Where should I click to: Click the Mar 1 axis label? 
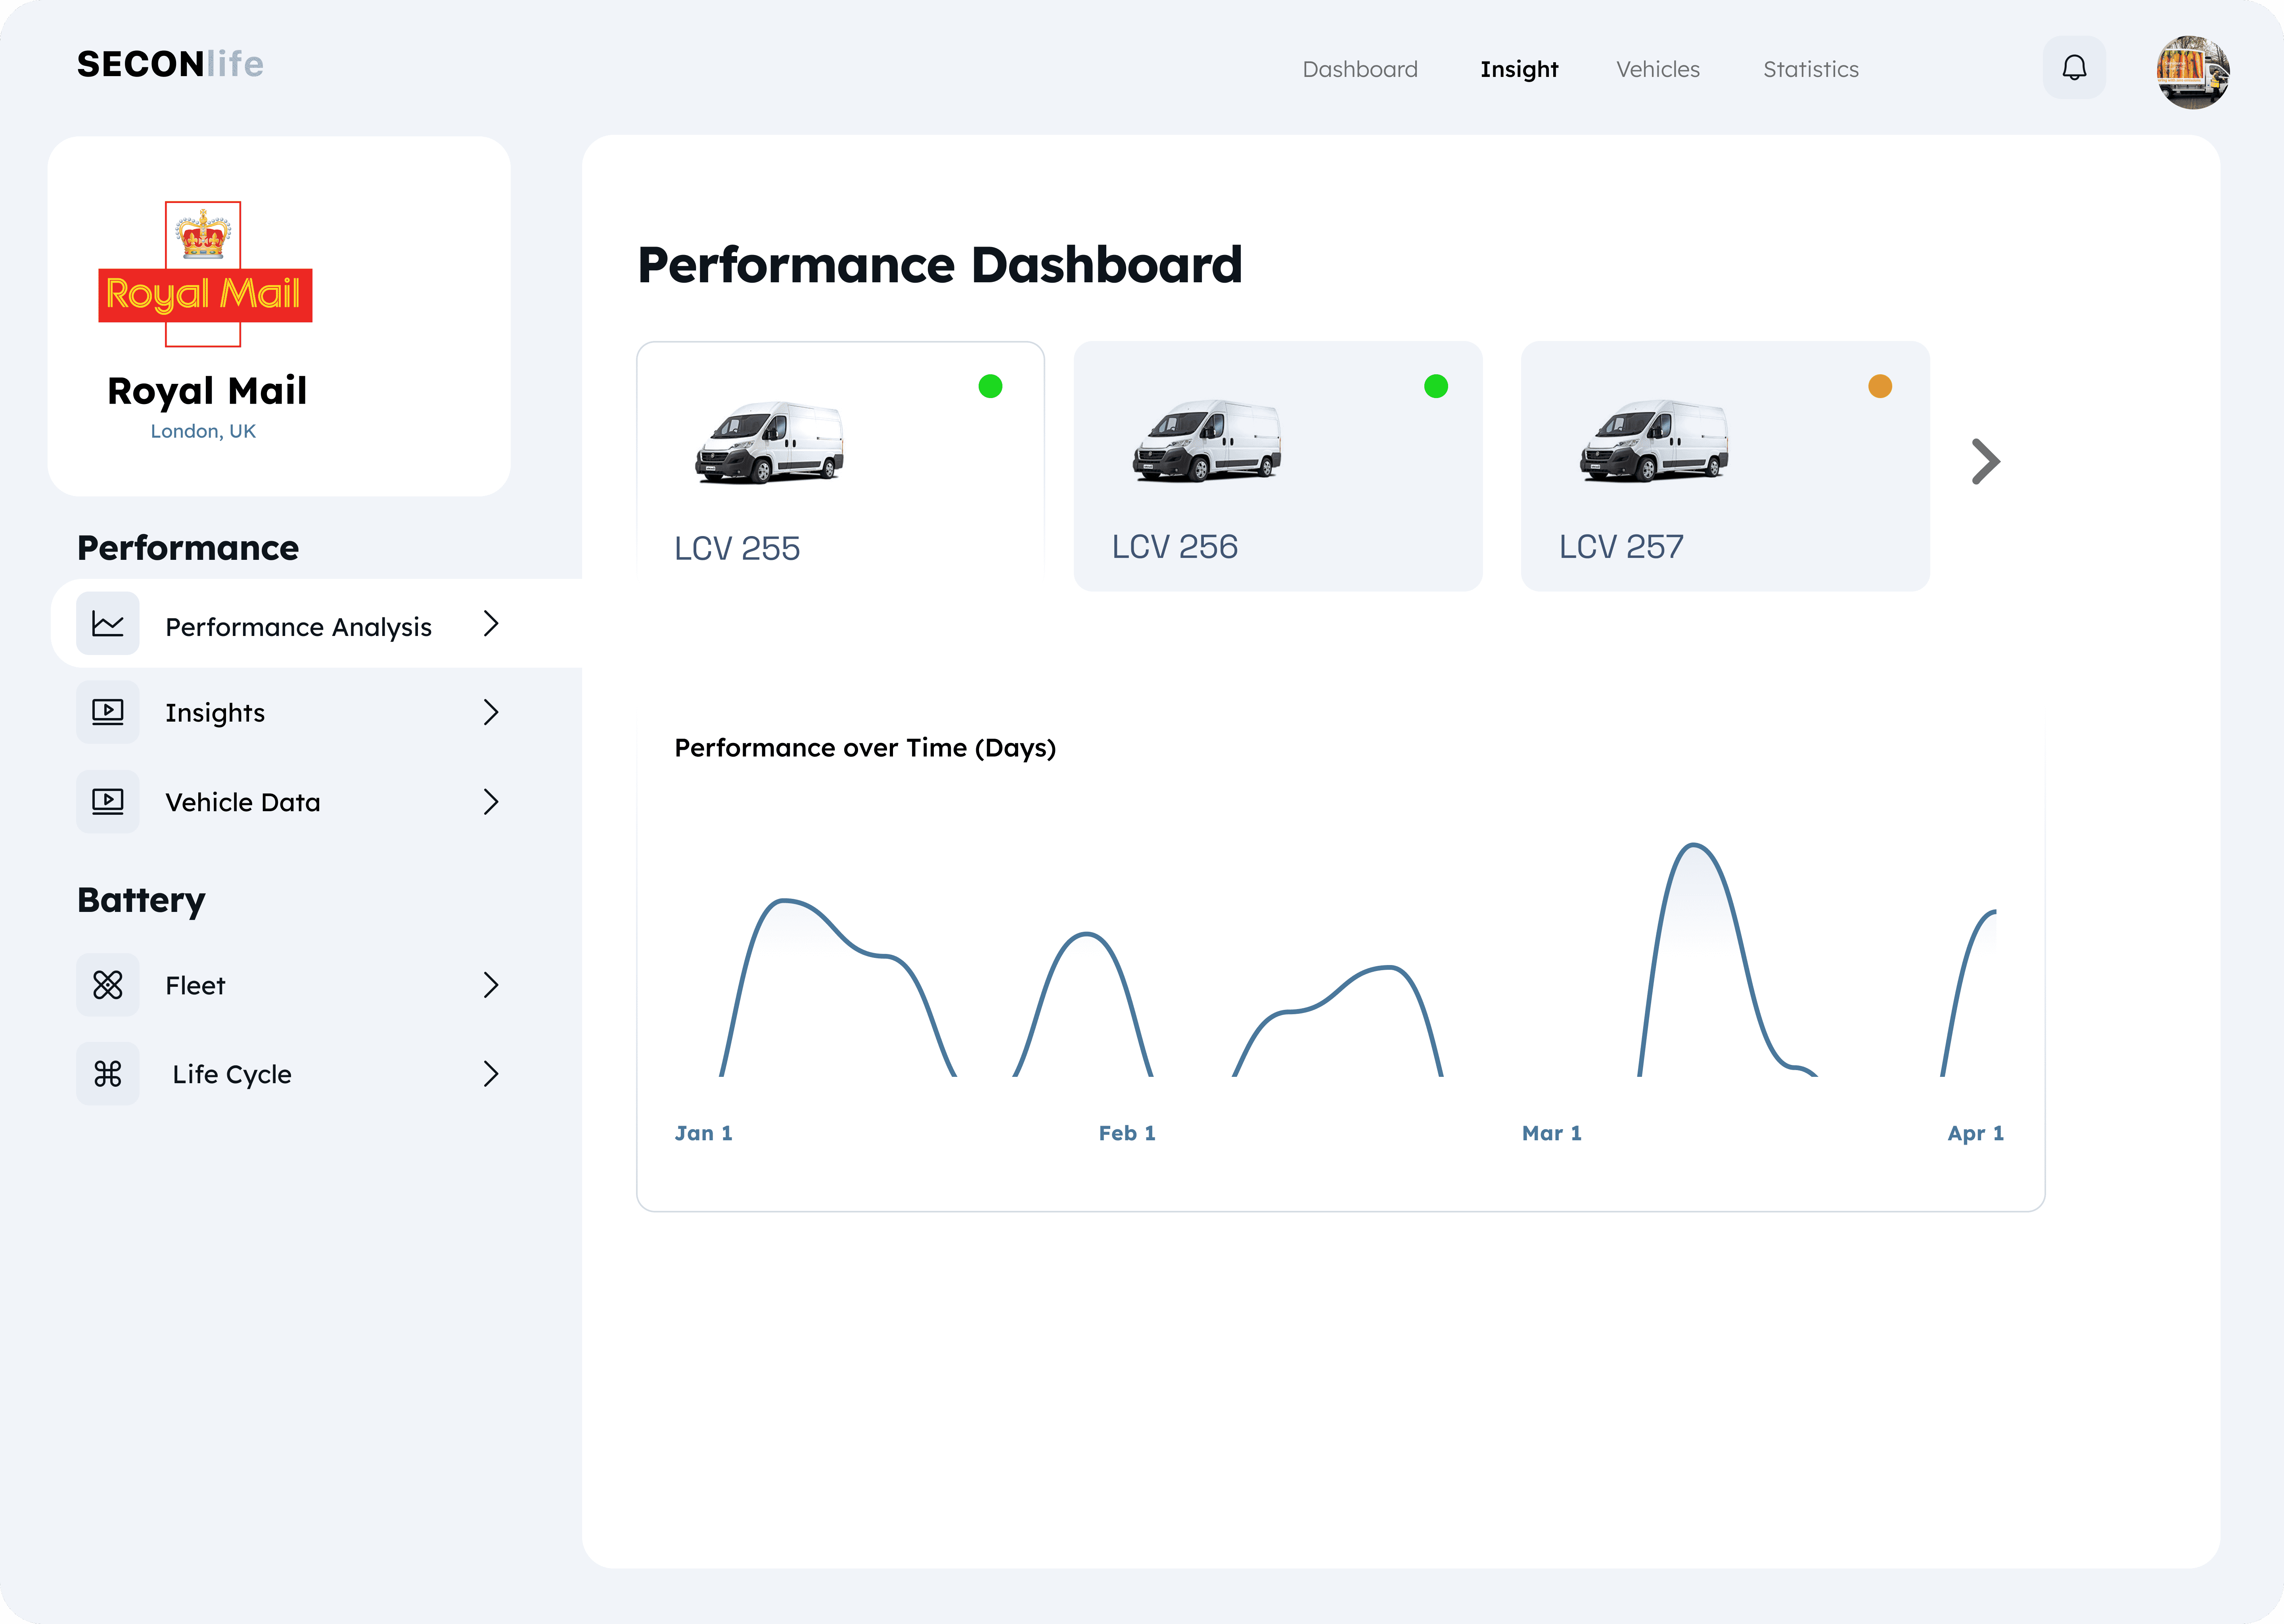[x=1552, y=1133]
